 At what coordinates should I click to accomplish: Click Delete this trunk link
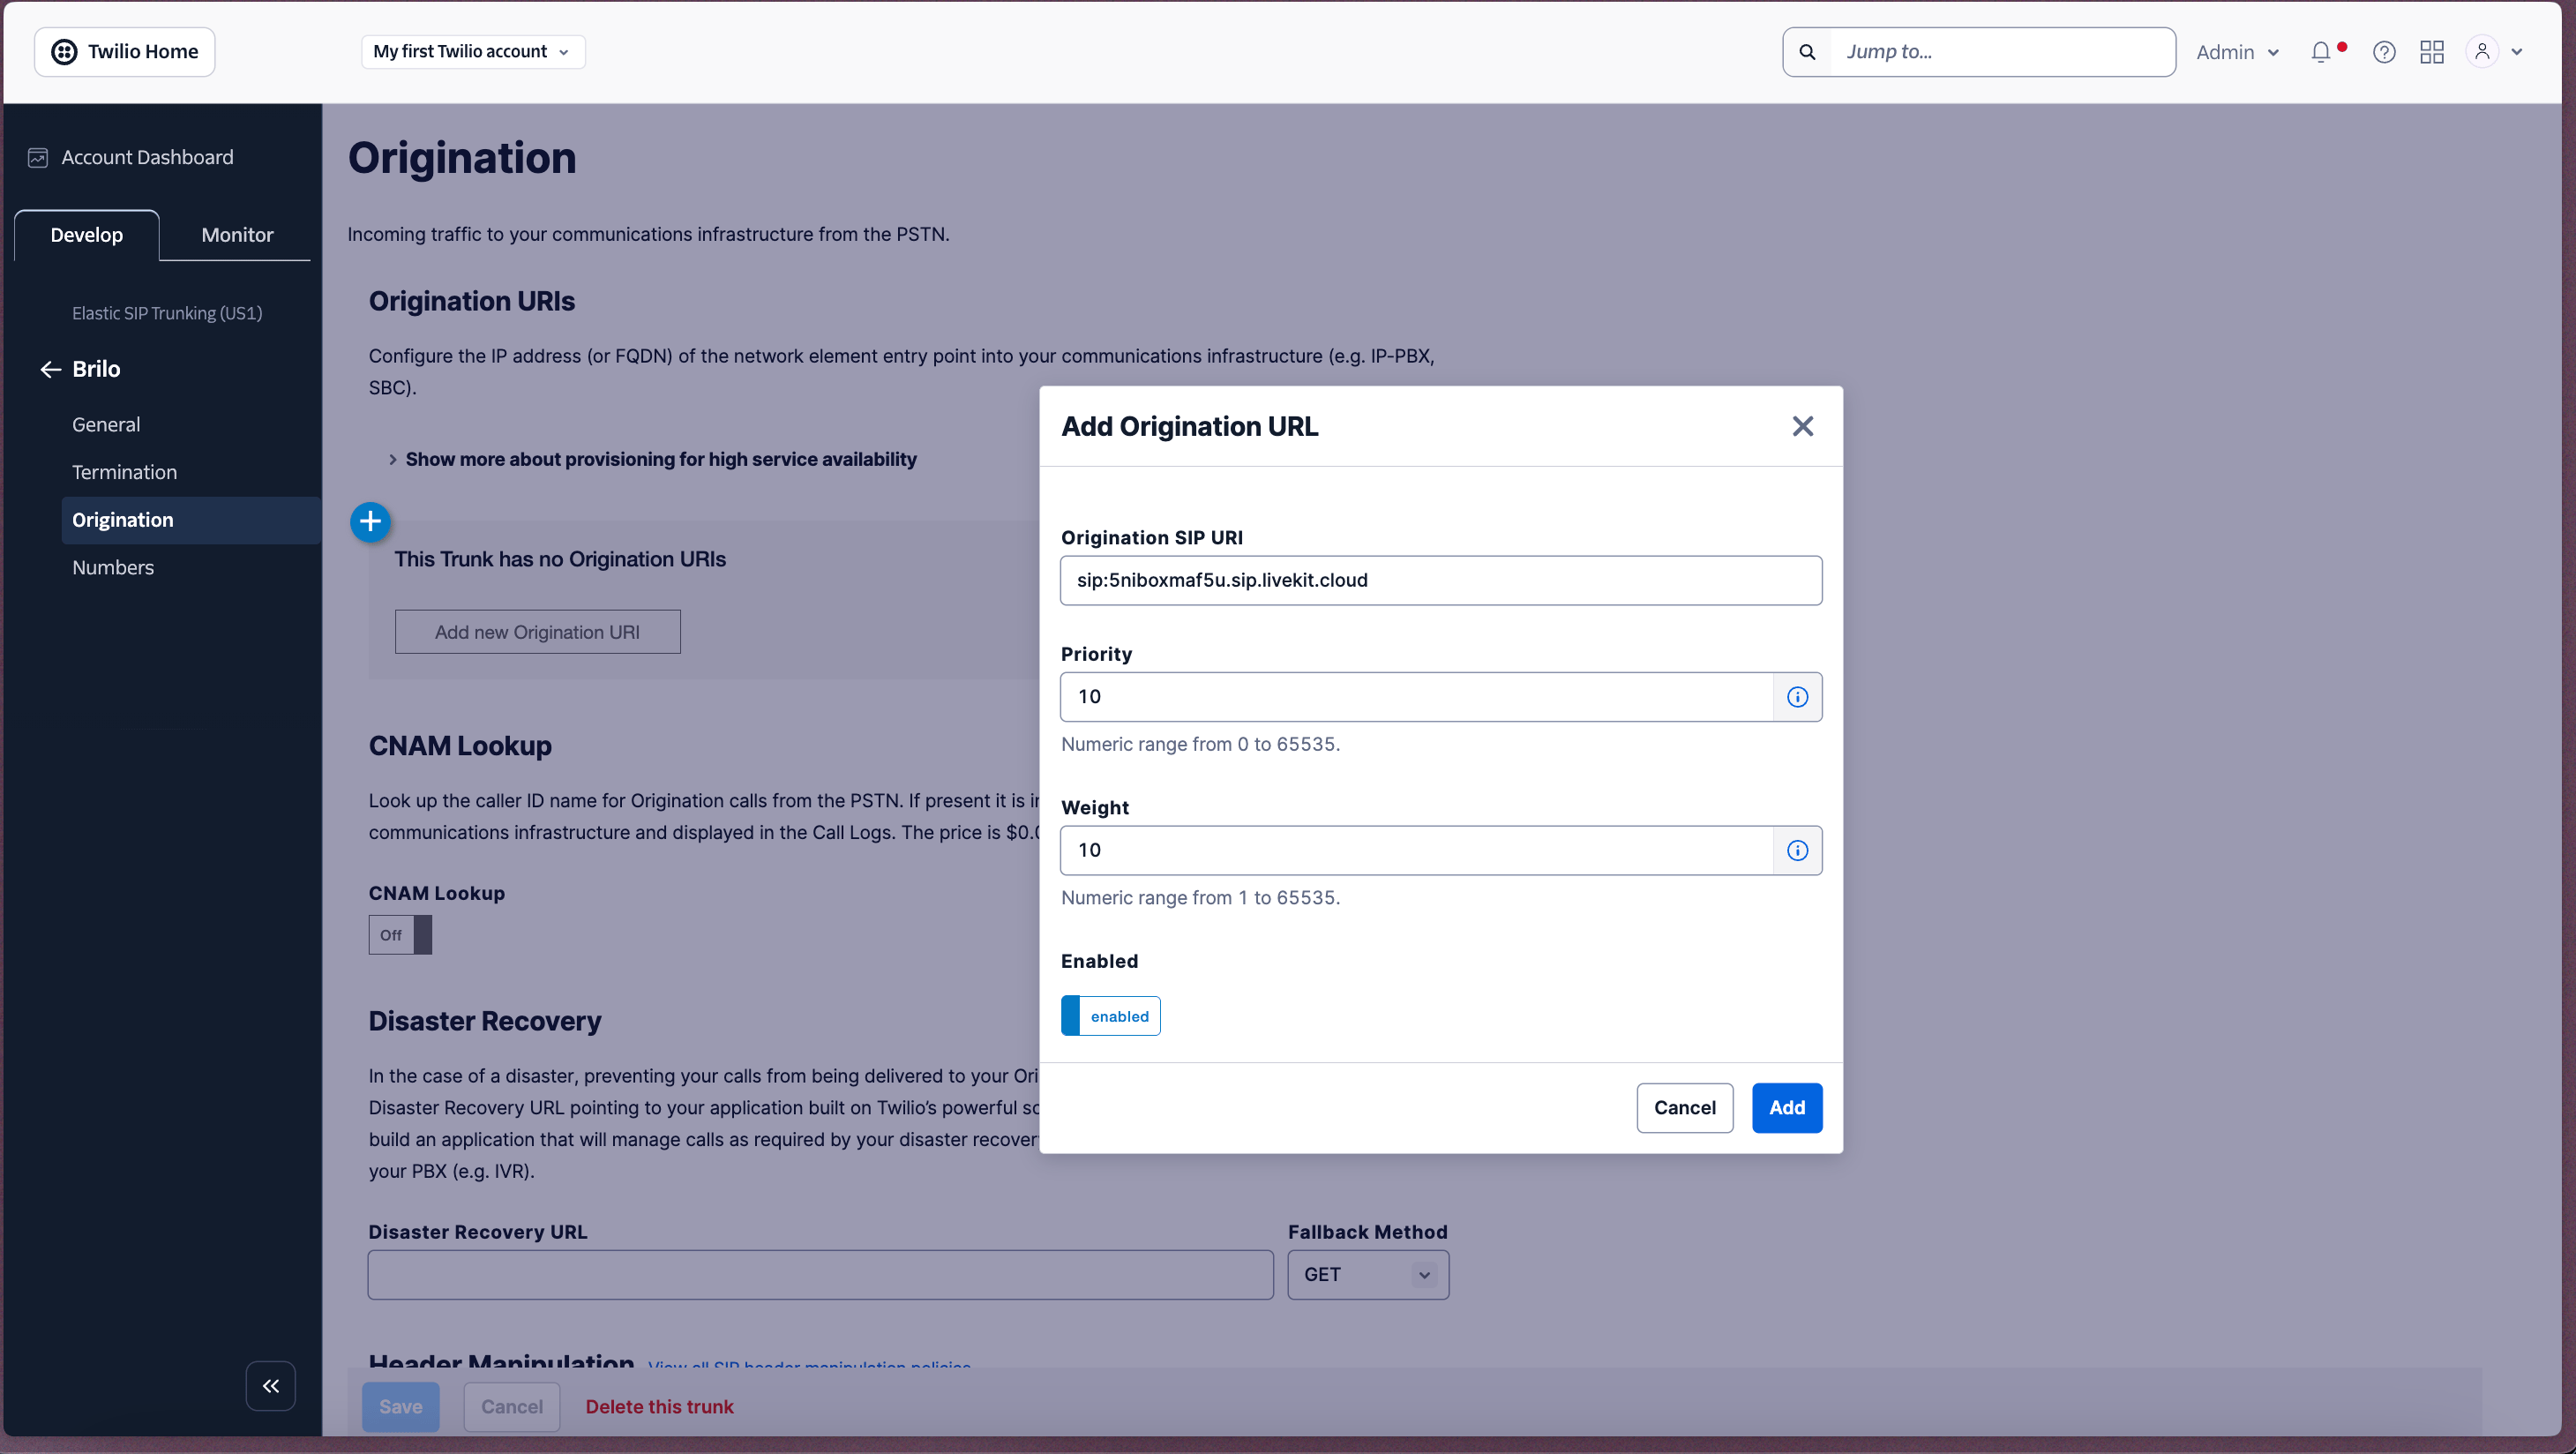[x=659, y=1406]
